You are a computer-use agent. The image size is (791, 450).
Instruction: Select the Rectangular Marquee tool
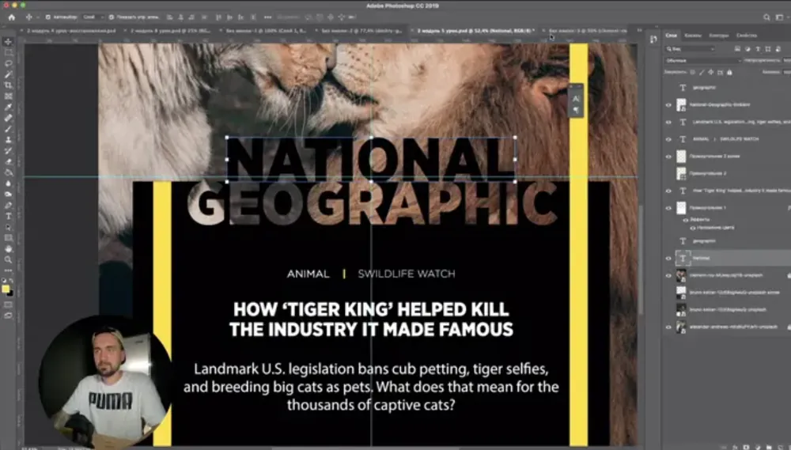click(8, 52)
